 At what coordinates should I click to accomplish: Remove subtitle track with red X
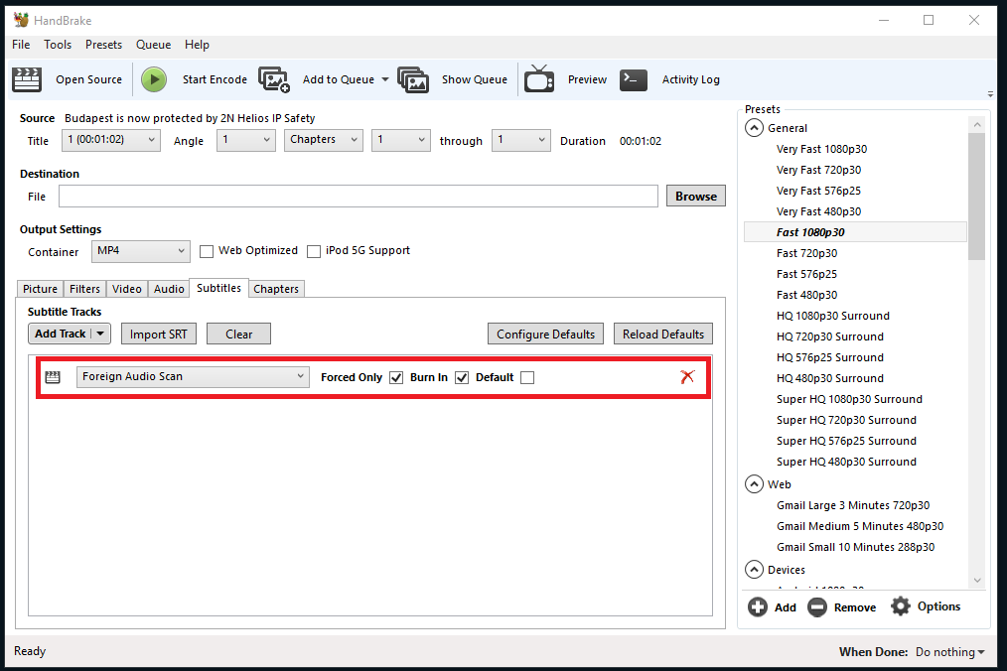click(x=686, y=376)
